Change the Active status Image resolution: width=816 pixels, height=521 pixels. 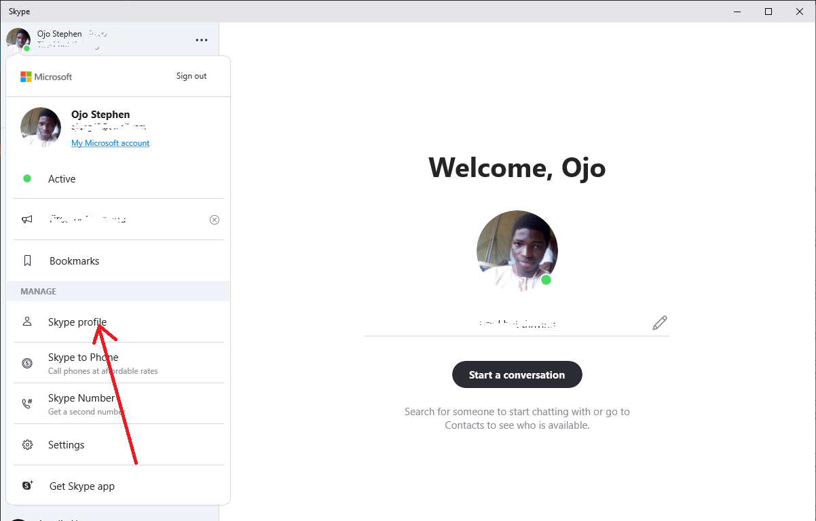119,179
